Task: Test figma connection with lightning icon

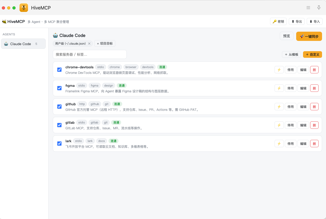Action: [279, 88]
